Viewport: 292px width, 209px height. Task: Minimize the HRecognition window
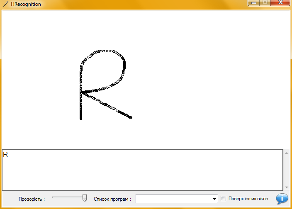[x=253, y=3]
